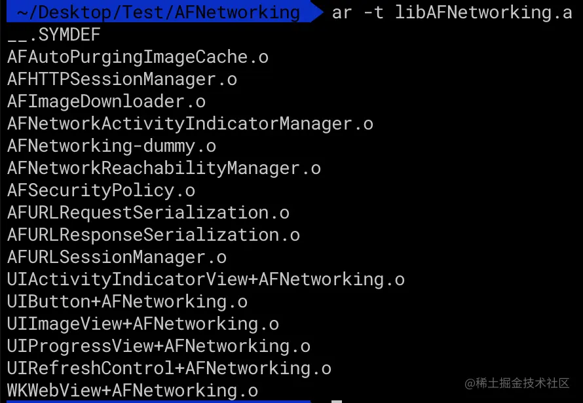Click AFAutoPurgingImageCache.o in the listing
The image size is (583, 403).
pos(138,57)
